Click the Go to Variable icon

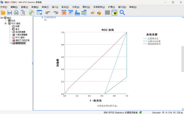77,13
